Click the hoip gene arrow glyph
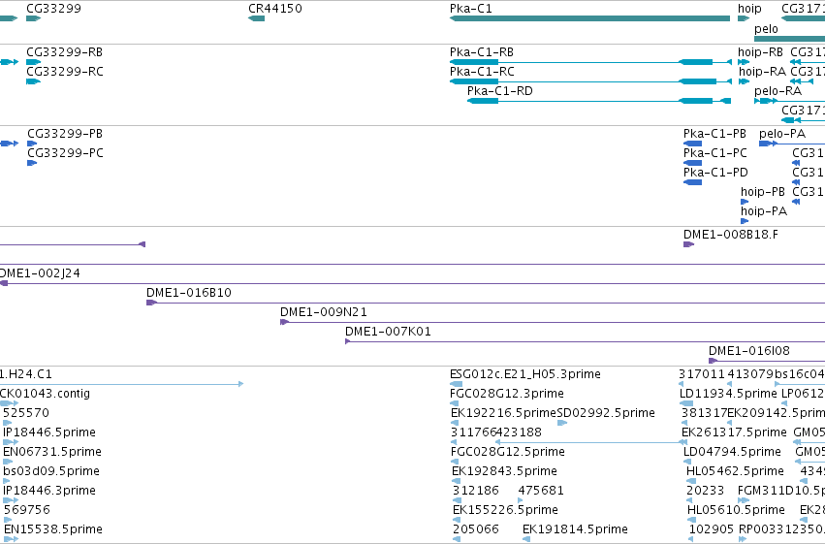The image size is (825, 544). coord(744,18)
